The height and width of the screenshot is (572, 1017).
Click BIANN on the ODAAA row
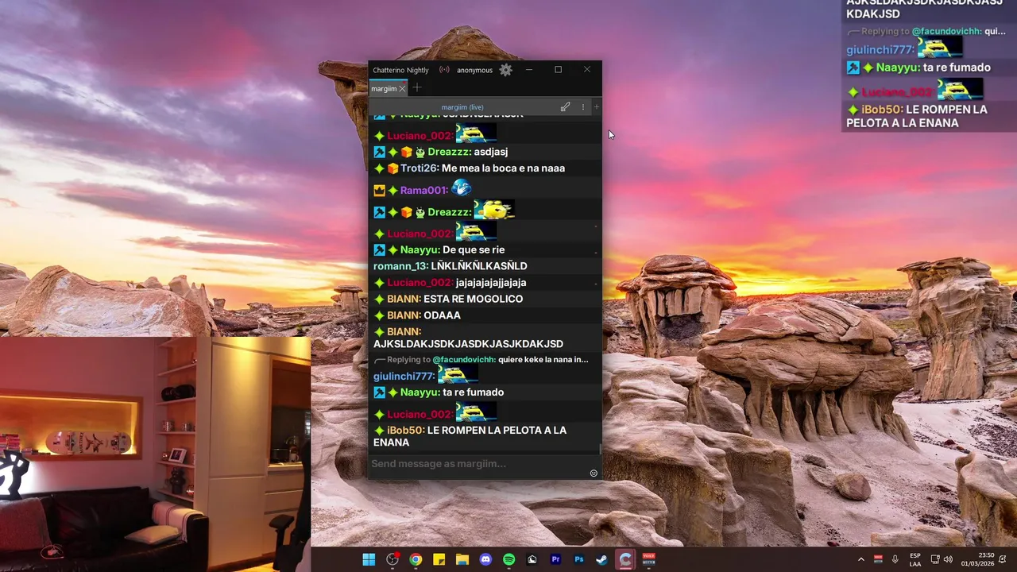404,315
